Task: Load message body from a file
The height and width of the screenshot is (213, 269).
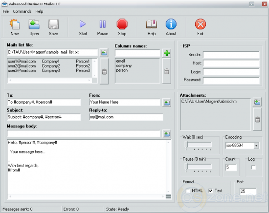Action: click(x=167, y=134)
